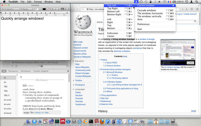Open Dictionary app icon in Dock
The image size is (201, 126).
pyautogui.click(x=97, y=121)
